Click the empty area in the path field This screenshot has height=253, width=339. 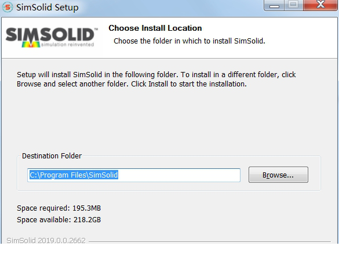tap(179, 175)
